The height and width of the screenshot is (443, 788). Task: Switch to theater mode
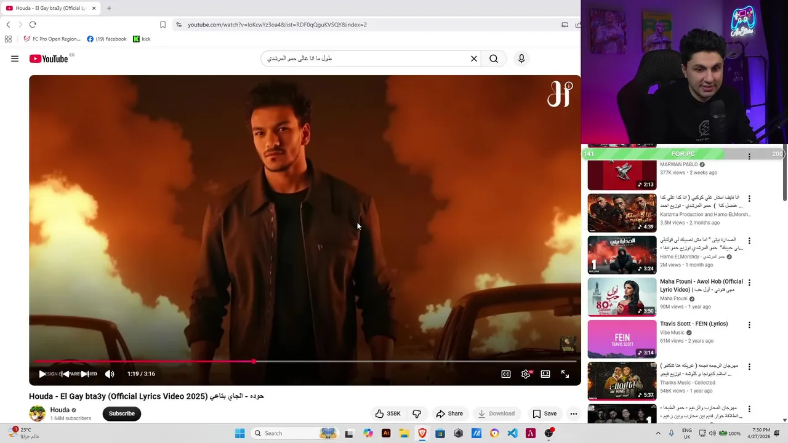pyautogui.click(x=545, y=373)
